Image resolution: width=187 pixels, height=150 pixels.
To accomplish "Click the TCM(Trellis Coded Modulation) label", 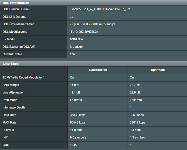I will coord(24,77).
